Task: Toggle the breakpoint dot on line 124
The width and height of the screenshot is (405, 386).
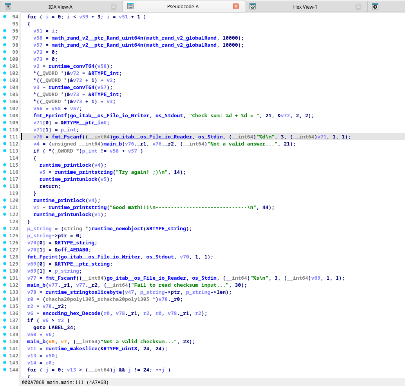Action: [x=4, y=228]
